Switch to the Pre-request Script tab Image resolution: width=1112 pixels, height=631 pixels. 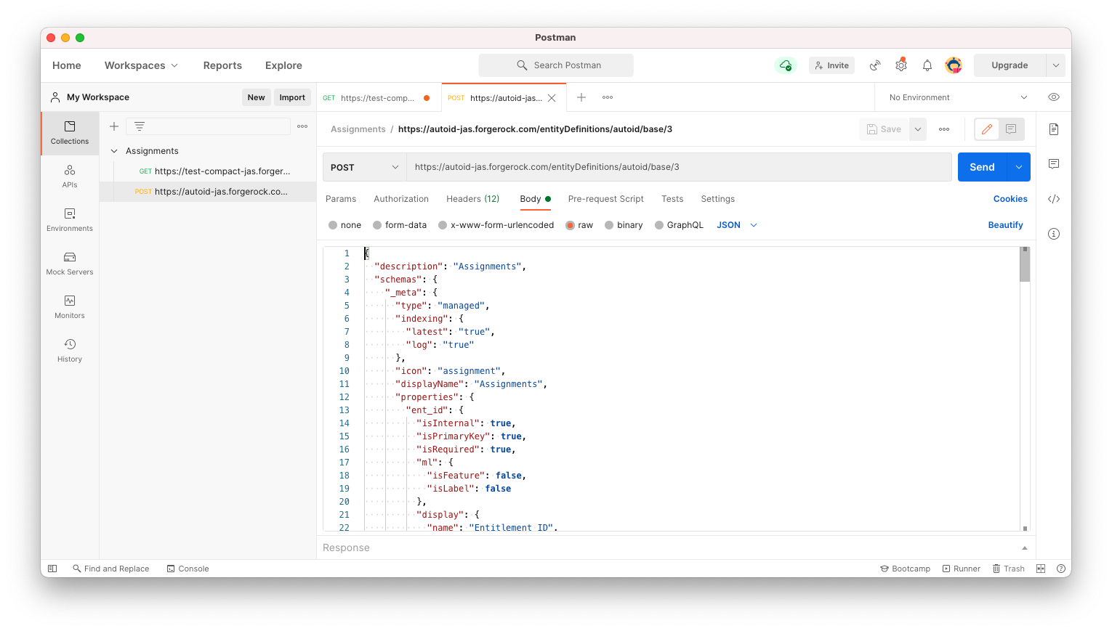point(606,199)
